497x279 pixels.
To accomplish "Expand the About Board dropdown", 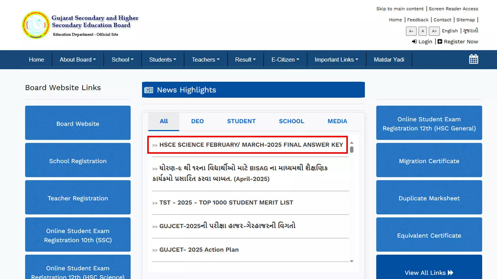I will coord(78,60).
